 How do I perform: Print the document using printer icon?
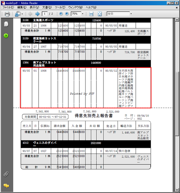7,14
